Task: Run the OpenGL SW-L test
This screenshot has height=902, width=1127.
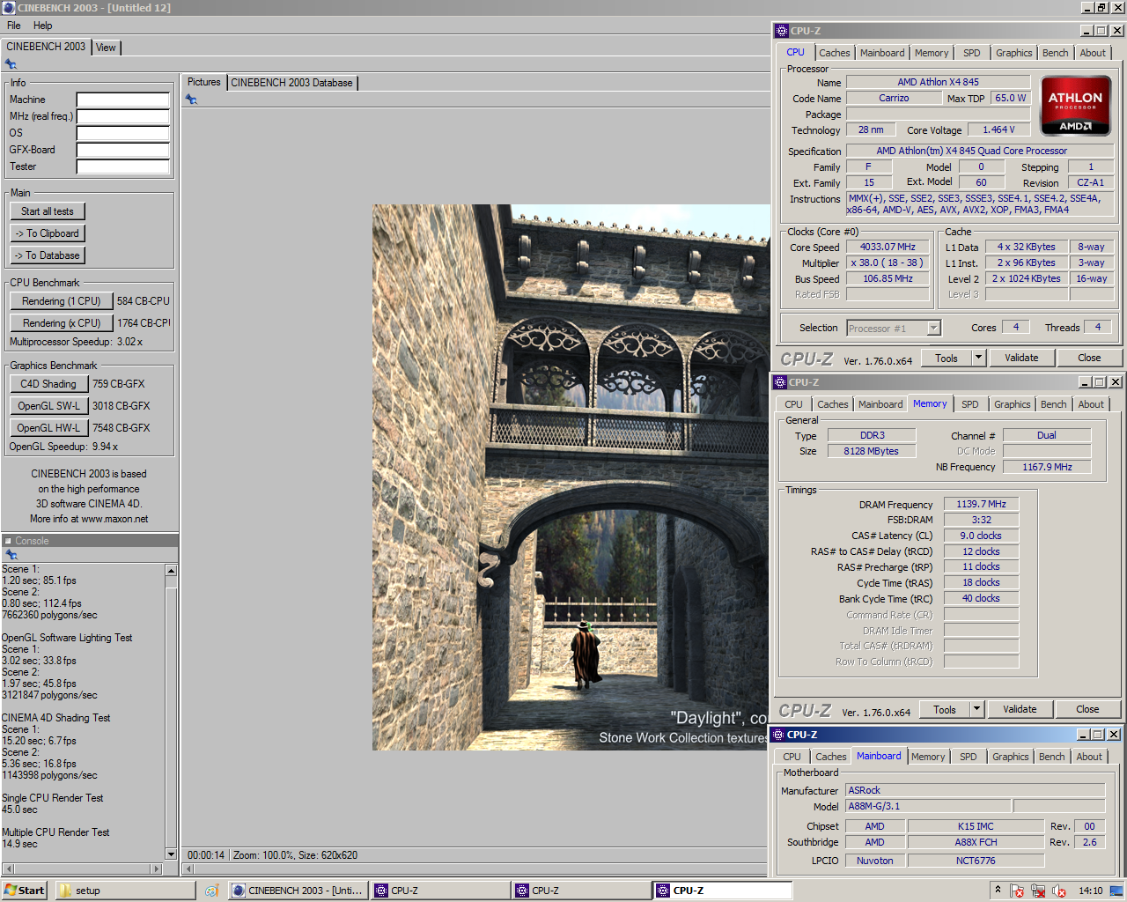Action: [x=48, y=406]
